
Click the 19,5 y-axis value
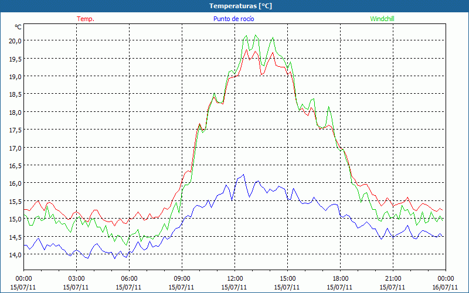15,59
